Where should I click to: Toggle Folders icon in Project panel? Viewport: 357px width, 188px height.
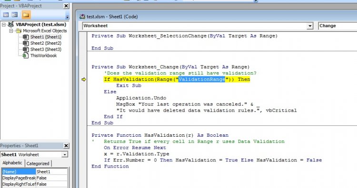point(26,15)
